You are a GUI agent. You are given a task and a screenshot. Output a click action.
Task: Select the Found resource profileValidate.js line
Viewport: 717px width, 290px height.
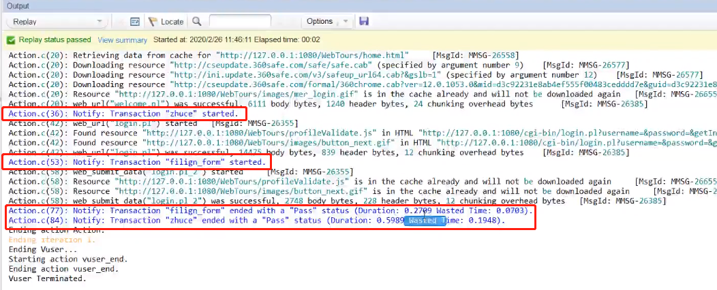pos(363,133)
